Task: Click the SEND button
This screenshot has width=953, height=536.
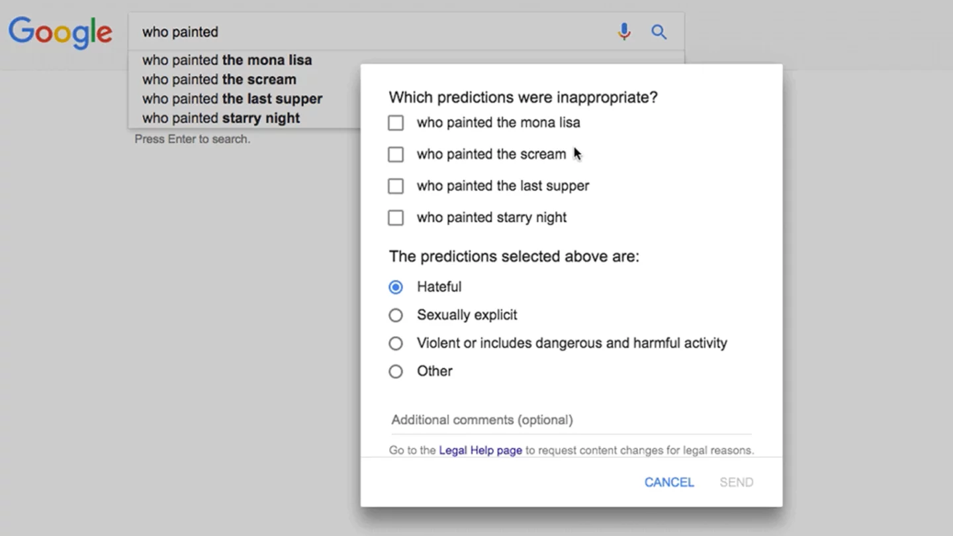Action: [x=736, y=482]
